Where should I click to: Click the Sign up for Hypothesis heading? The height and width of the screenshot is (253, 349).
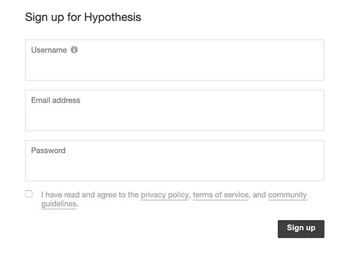tap(83, 17)
